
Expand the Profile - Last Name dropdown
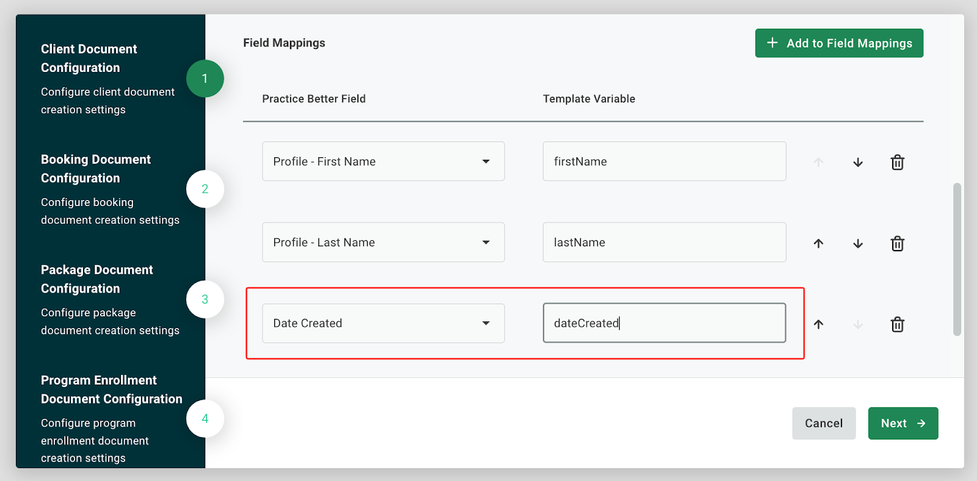coord(383,243)
